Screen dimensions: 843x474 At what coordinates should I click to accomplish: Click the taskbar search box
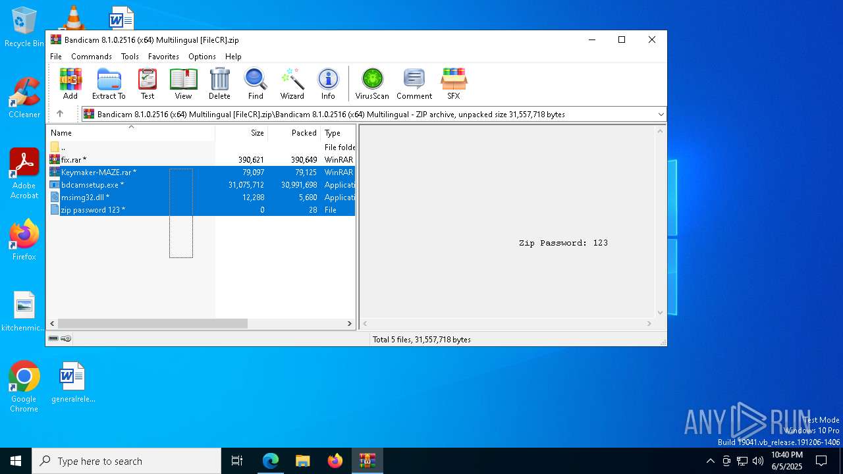(126, 461)
